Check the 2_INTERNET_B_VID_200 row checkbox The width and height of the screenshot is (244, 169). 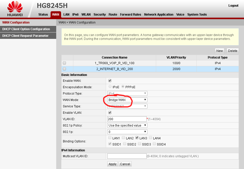pyautogui.click(x=64, y=69)
